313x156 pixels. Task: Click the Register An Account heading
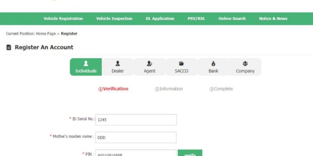coord(44,47)
